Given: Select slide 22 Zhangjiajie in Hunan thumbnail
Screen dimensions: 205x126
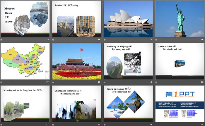Looking at the screenshot, I should (77, 104).
